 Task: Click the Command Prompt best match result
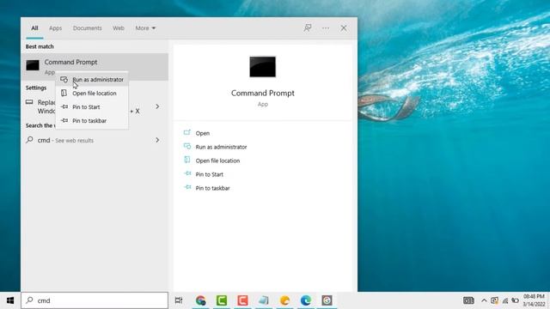(x=95, y=67)
